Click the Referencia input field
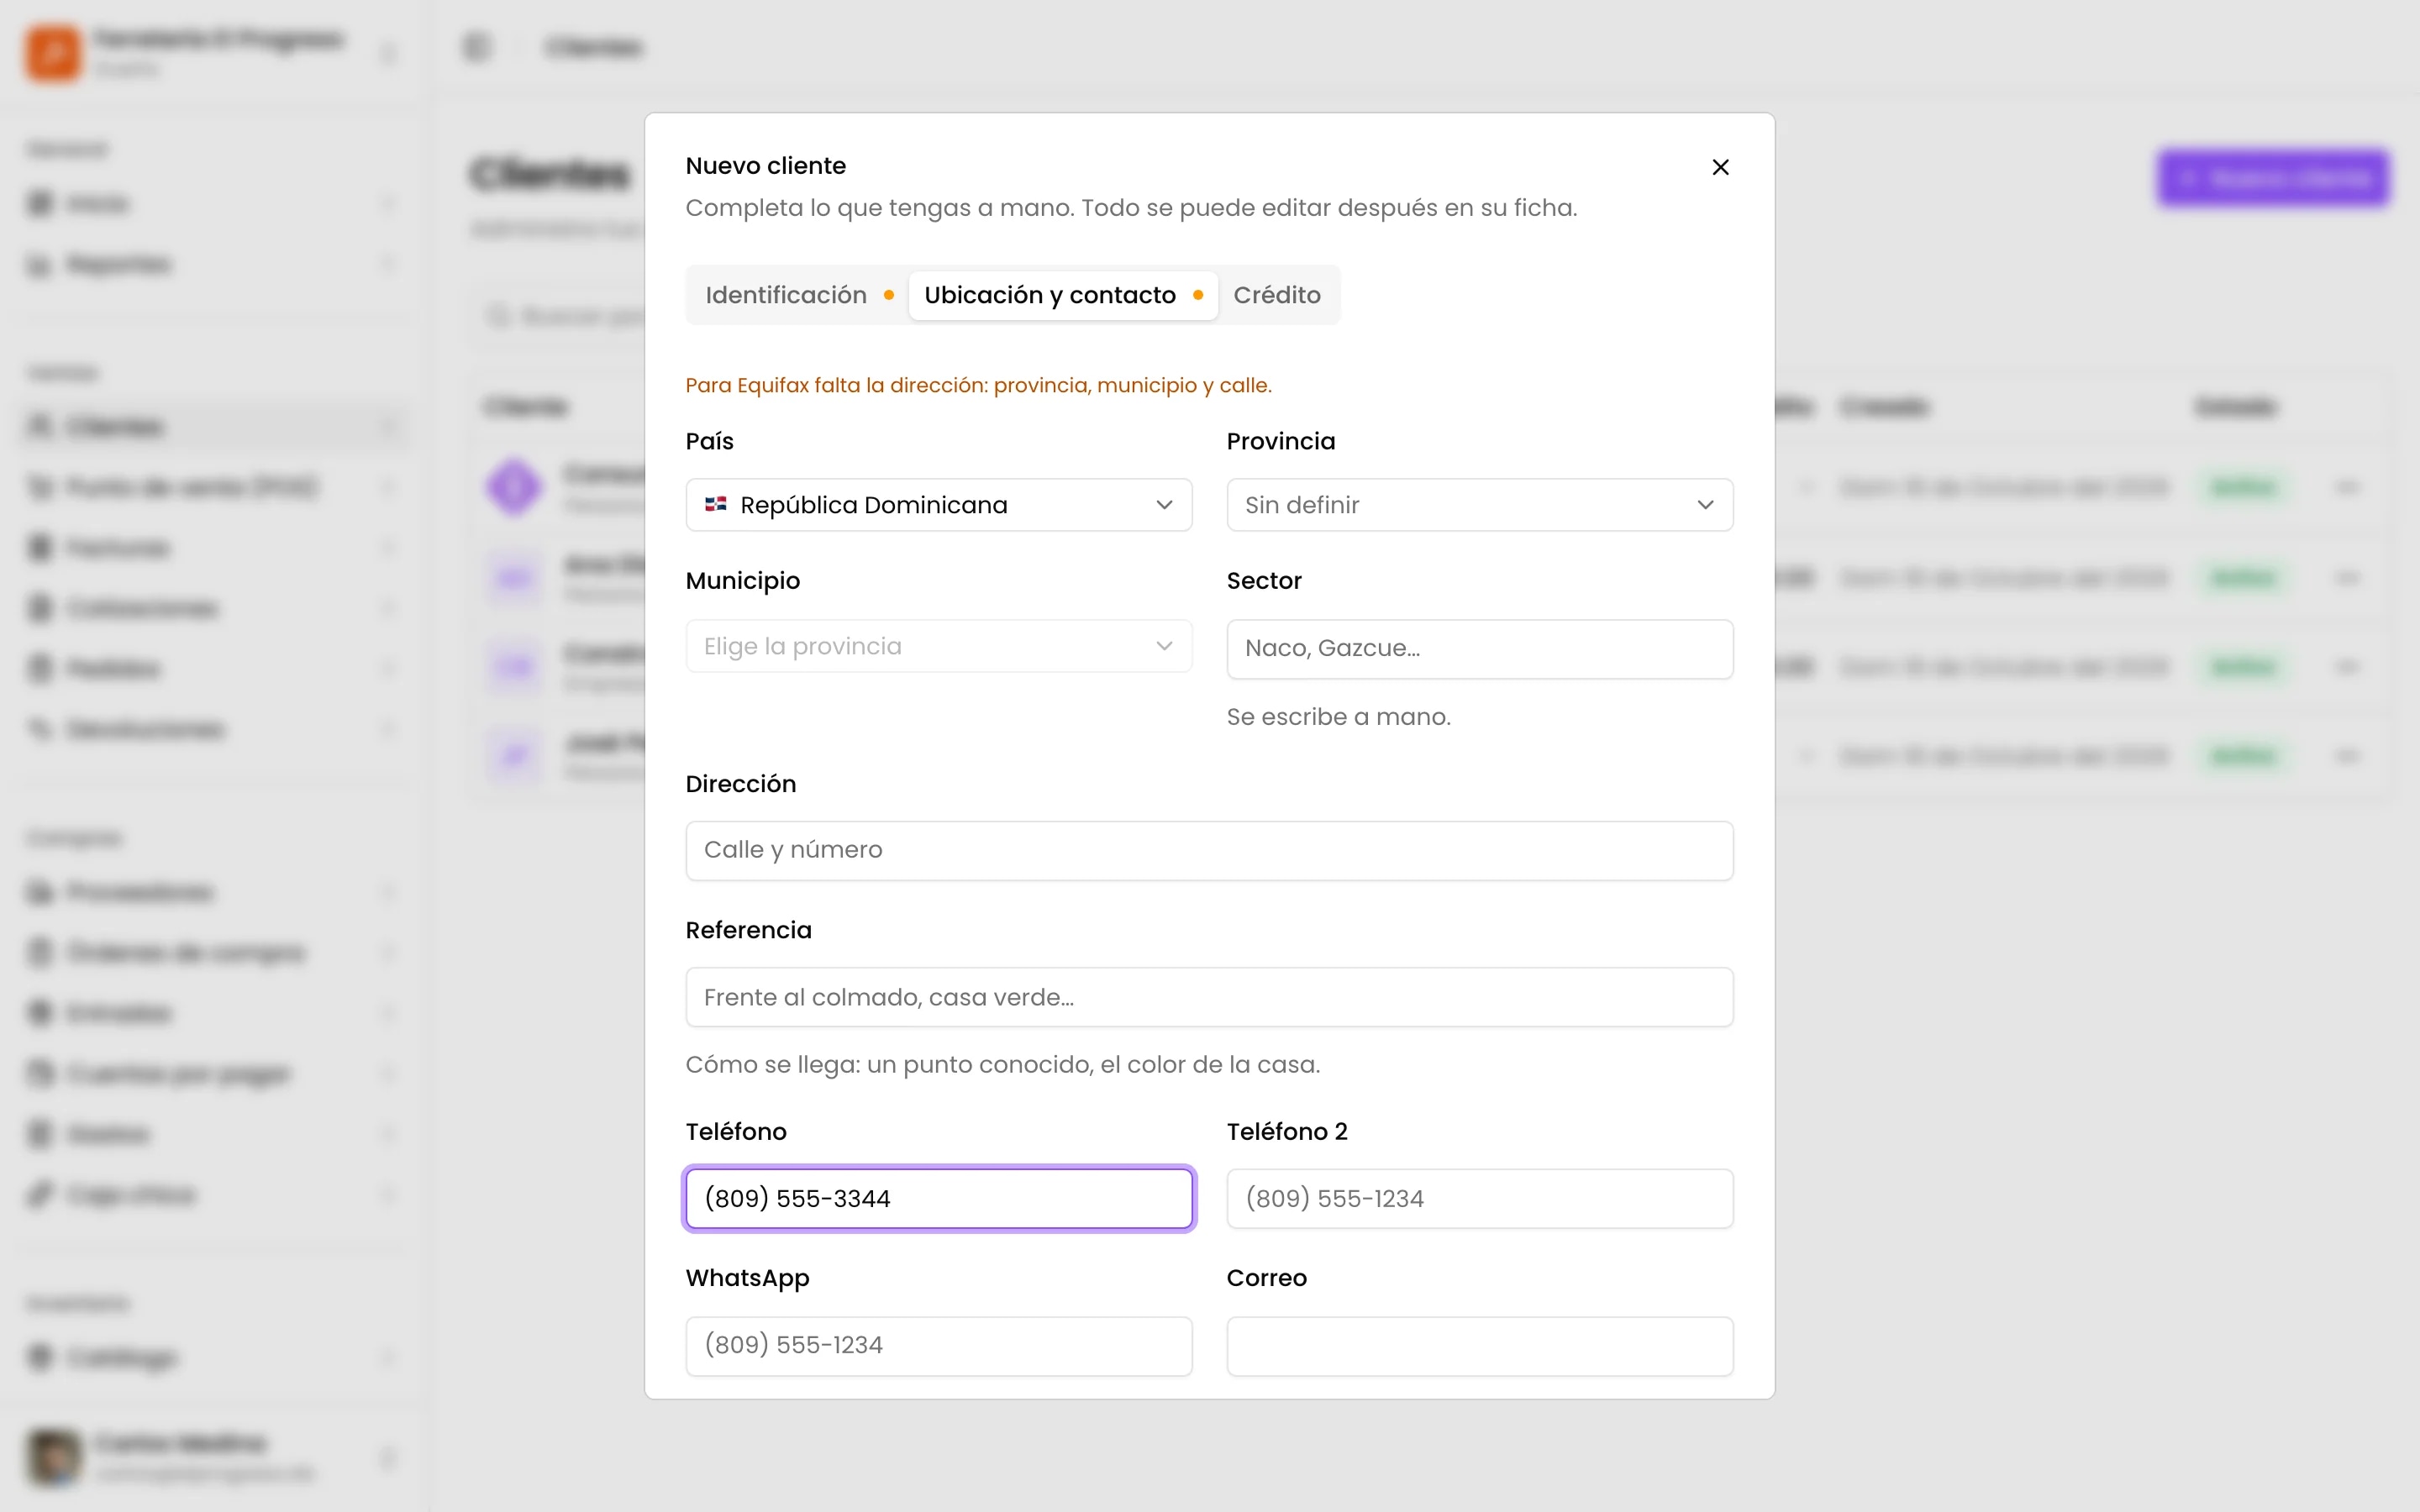 [x=1210, y=997]
